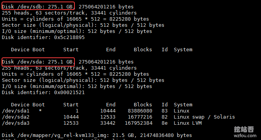Image resolution: width=261 pixels, height=140 pixels.
Task: Click the 275064201216 bytes text for sdb
Action: (x=106, y=7)
